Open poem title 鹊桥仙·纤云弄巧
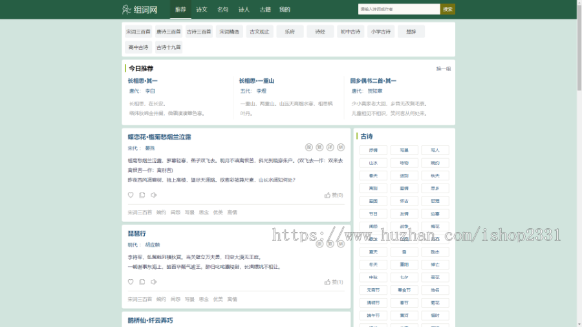This screenshot has width=582, height=327. (150, 321)
